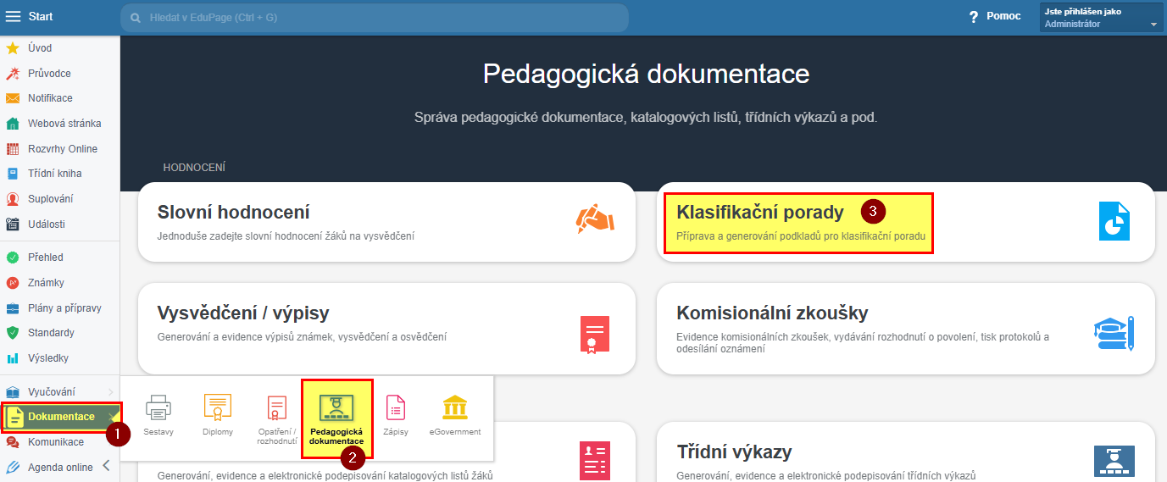This screenshot has width=1167, height=482.
Task: Open the Slovní hodnocení card
Action: pyautogui.click(x=386, y=222)
